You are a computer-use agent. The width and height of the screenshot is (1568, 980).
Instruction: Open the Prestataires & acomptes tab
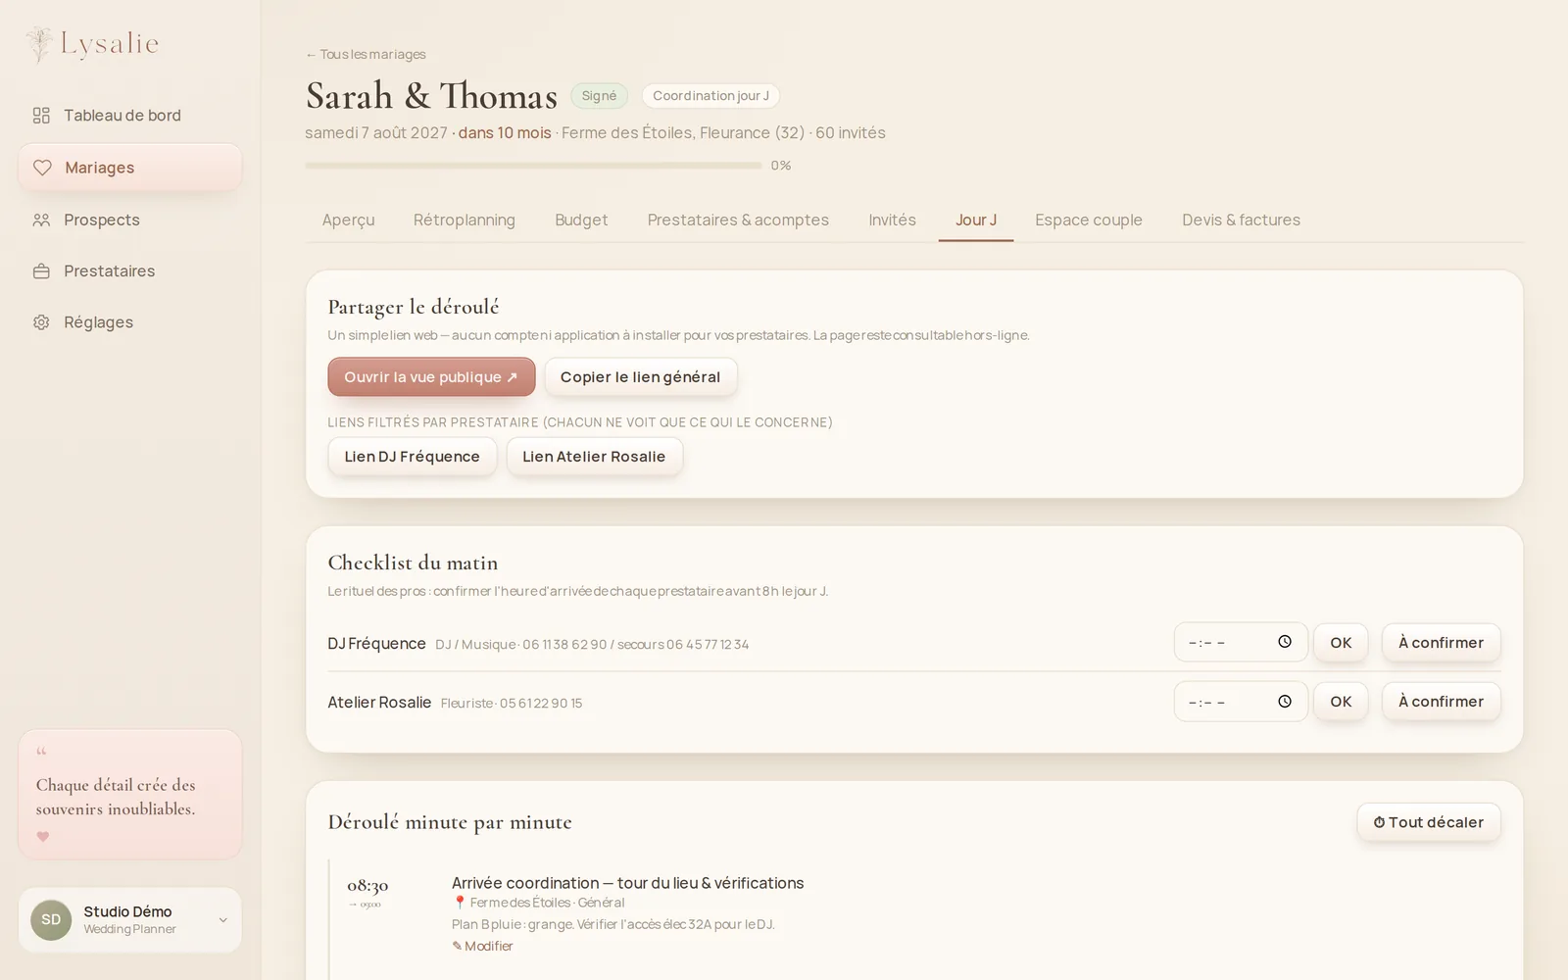(x=738, y=220)
